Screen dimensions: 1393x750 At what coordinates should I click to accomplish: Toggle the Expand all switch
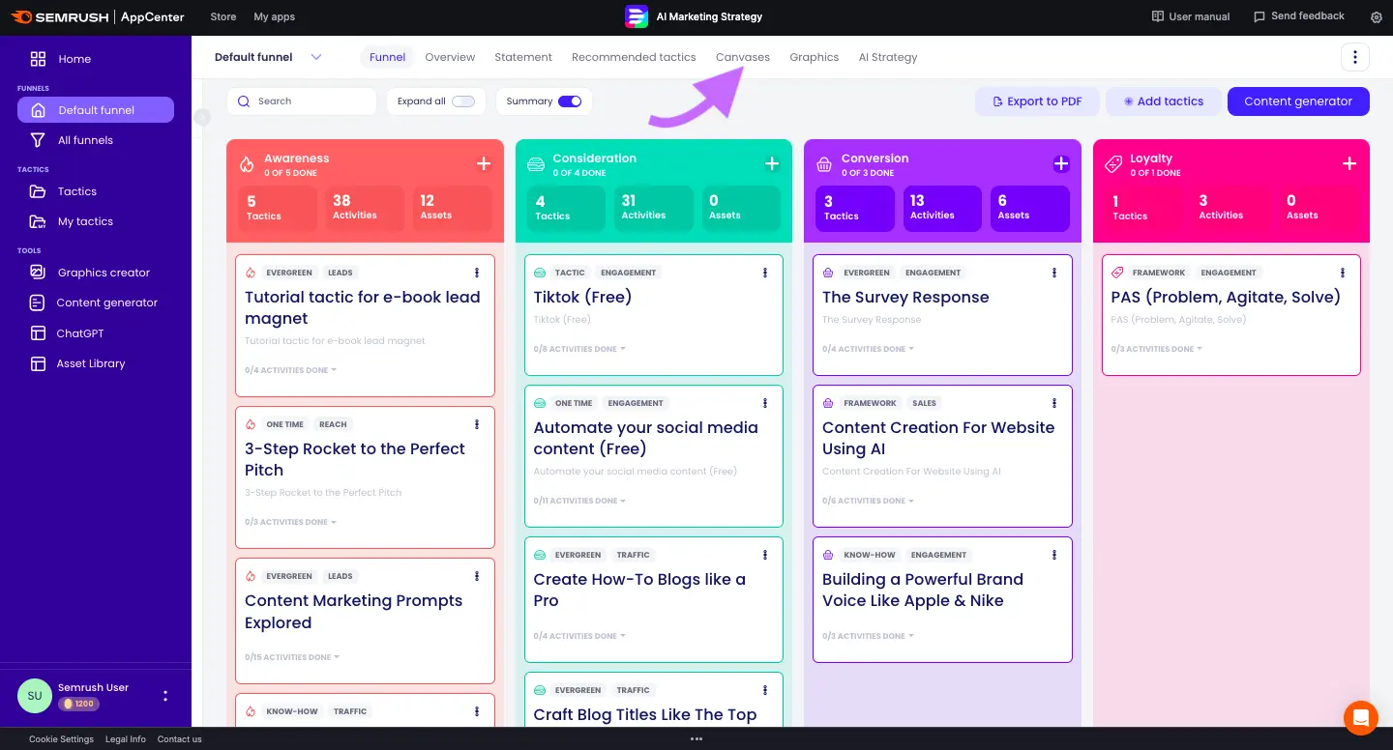tap(463, 101)
